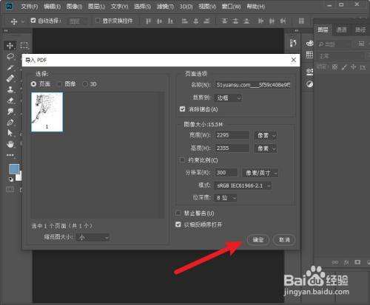
Task: Expand the 裁剪到 crop-to dropdown
Action: click(x=228, y=97)
